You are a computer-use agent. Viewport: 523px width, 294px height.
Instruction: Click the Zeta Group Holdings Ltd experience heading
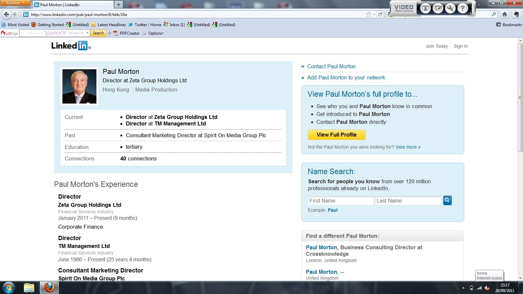coord(90,205)
